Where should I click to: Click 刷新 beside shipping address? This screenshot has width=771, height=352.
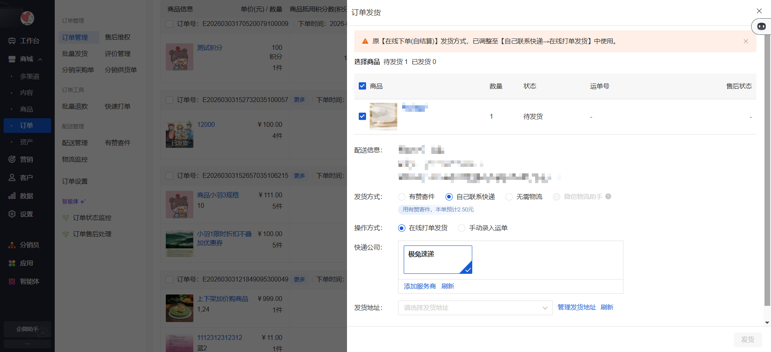(x=607, y=307)
